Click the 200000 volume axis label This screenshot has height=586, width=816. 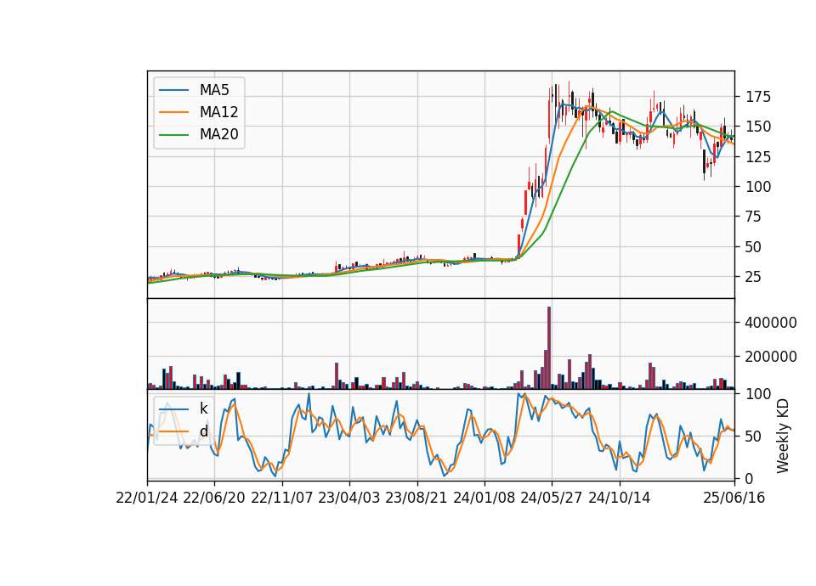point(771,357)
